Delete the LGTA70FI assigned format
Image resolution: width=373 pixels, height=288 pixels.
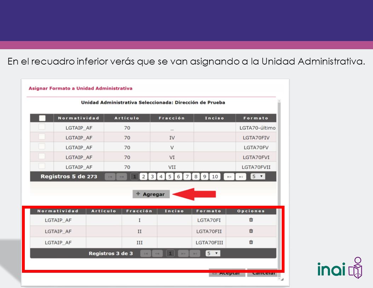[251, 220]
